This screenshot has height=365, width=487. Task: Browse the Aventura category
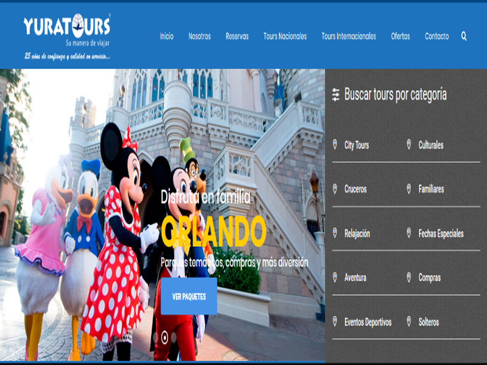coord(356,277)
